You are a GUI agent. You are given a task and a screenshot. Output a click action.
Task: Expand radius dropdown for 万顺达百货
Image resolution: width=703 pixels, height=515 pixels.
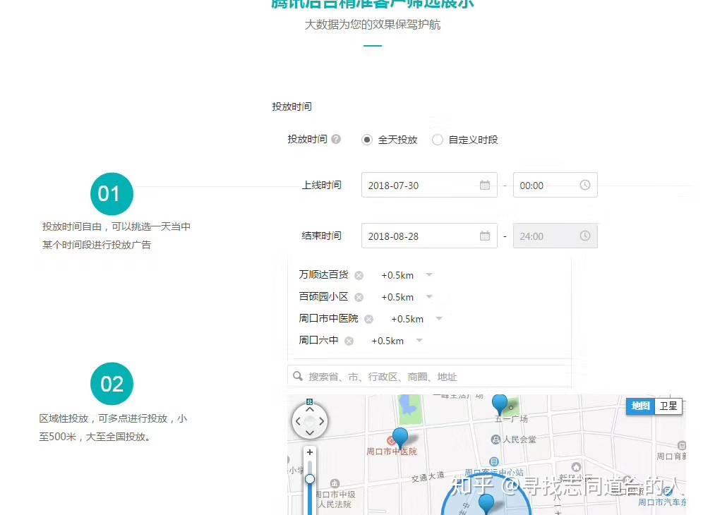pyautogui.click(x=429, y=274)
